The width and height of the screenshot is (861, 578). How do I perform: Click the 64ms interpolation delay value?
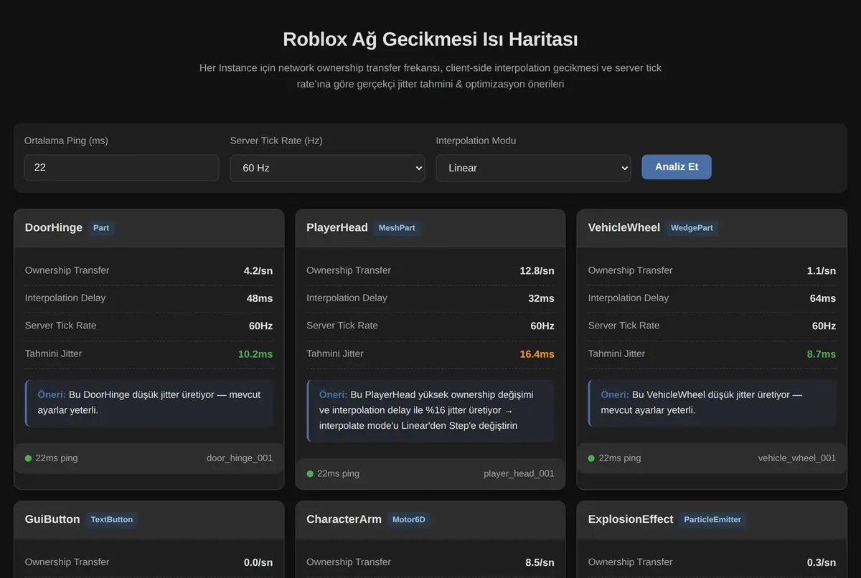coord(823,298)
